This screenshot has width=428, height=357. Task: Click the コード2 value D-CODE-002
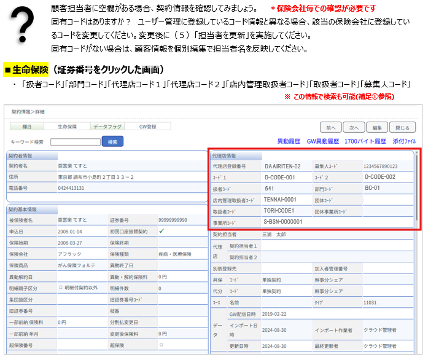point(380,177)
